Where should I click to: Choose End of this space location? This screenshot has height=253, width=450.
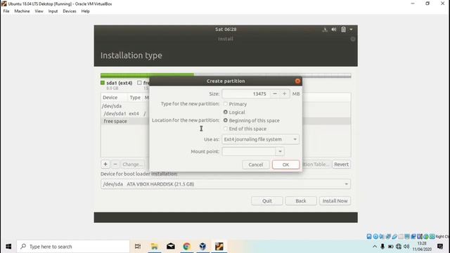[x=226, y=129]
